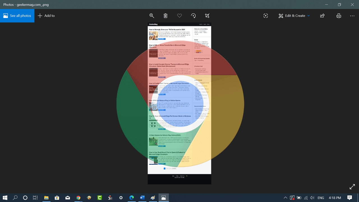
Task: Add photo to favorites with heart icon
Action: [x=179, y=16]
